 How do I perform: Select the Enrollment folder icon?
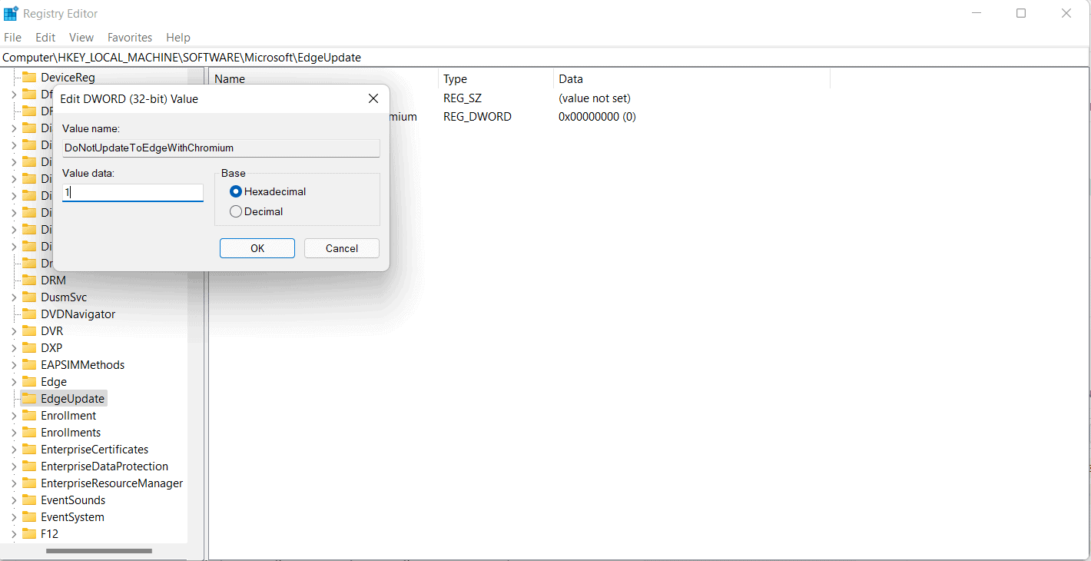(29, 415)
